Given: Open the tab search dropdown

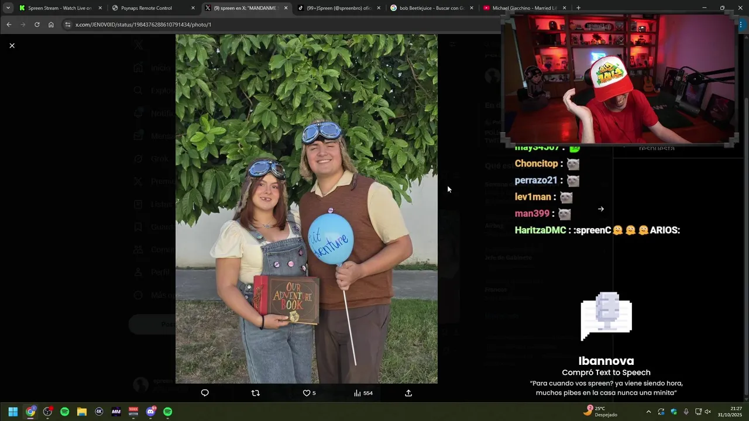Looking at the screenshot, I should pyautogui.click(x=8, y=8).
